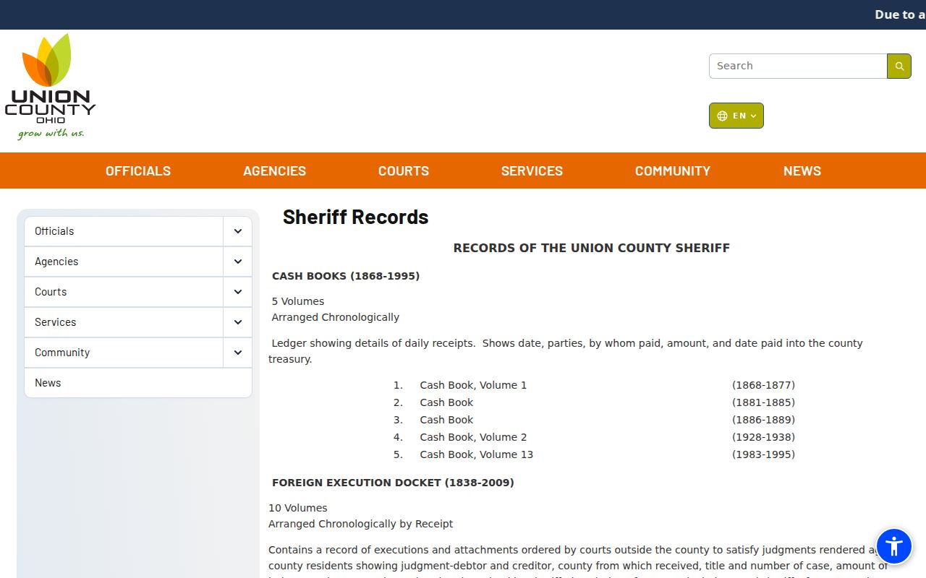Viewport: 926px width, 578px height.
Task: Focus the Search input field
Action: coord(798,66)
